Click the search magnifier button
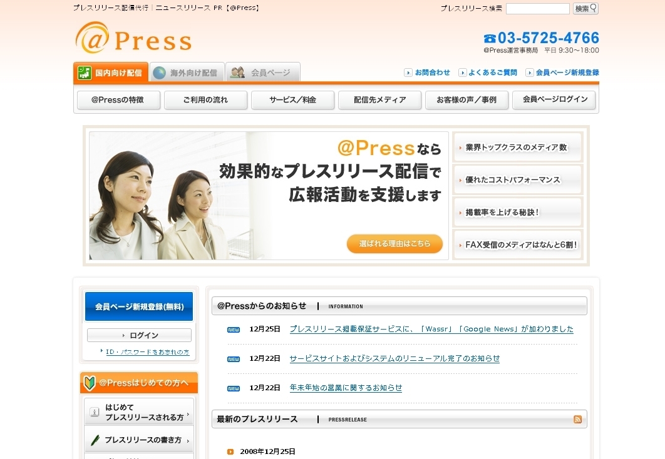 pos(585,9)
